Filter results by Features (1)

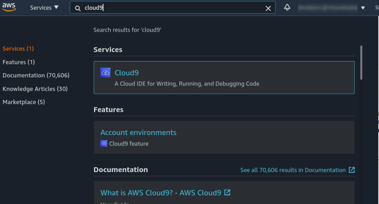click(x=19, y=62)
